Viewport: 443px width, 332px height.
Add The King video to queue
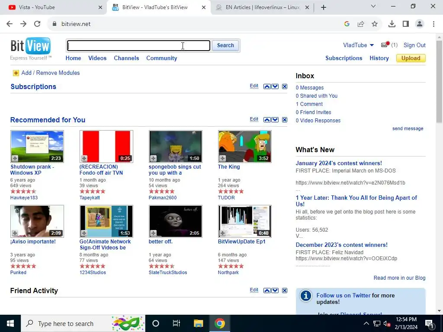(x=222, y=158)
